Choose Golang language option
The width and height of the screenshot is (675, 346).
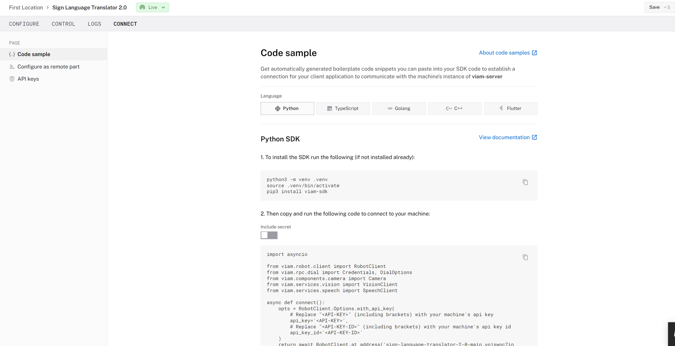click(399, 108)
